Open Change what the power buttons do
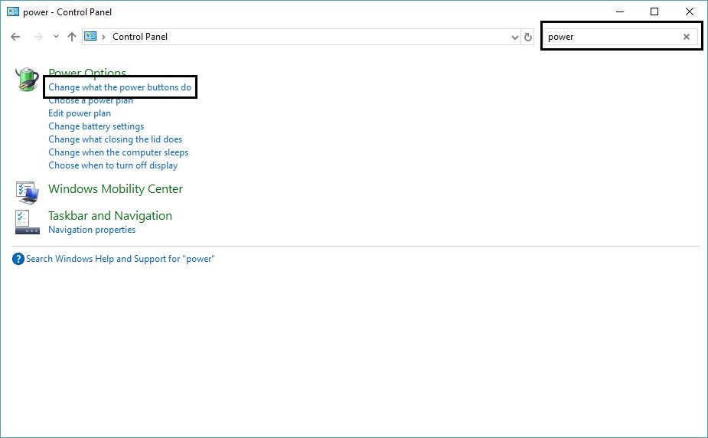The width and height of the screenshot is (708, 438). 119,87
